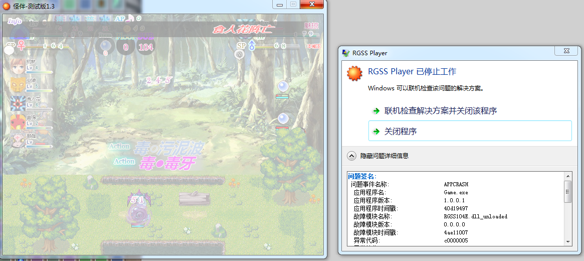Click the c0000005 exception code value
The width and height of the screenshot is (584, 261).
(456, 240)
